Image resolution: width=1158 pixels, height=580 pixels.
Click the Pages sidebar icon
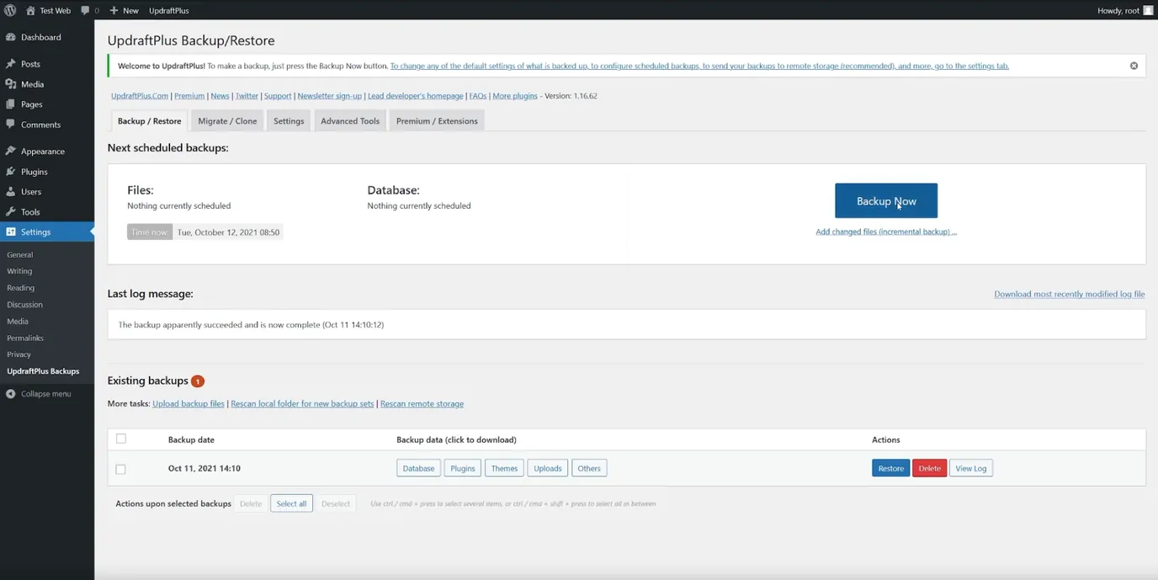coord(10,104)
